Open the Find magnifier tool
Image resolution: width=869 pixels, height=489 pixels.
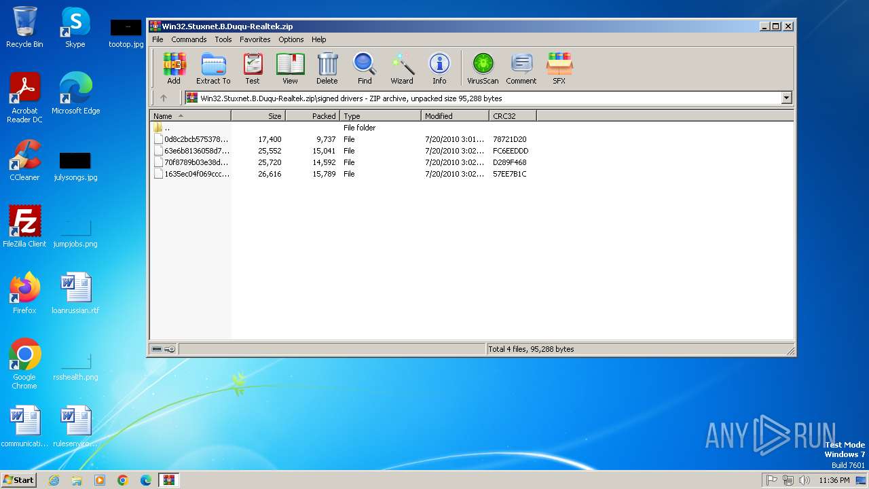pos(365,69)
